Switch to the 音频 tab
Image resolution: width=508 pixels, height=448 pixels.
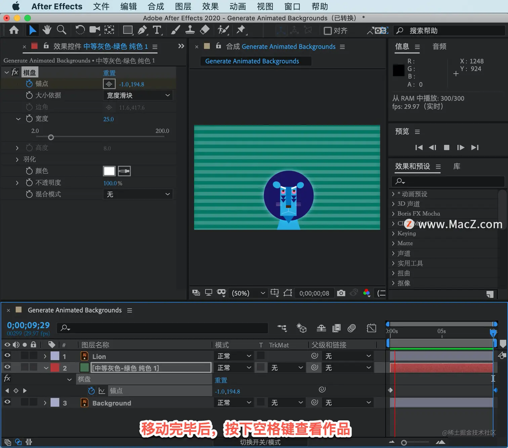click(439, 46)
